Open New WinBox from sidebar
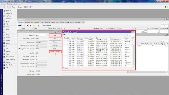The height and width of the screenshot is (95, 169). [x=10, y=65]
